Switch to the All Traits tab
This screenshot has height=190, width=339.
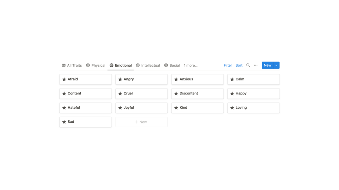[72, 66]
